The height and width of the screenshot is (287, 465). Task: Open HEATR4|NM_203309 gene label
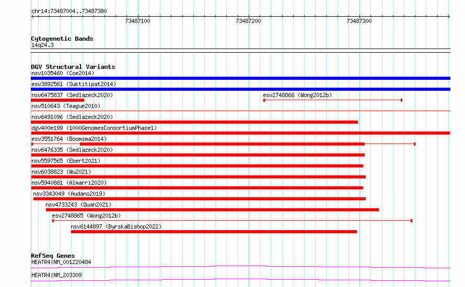point(56,275)
